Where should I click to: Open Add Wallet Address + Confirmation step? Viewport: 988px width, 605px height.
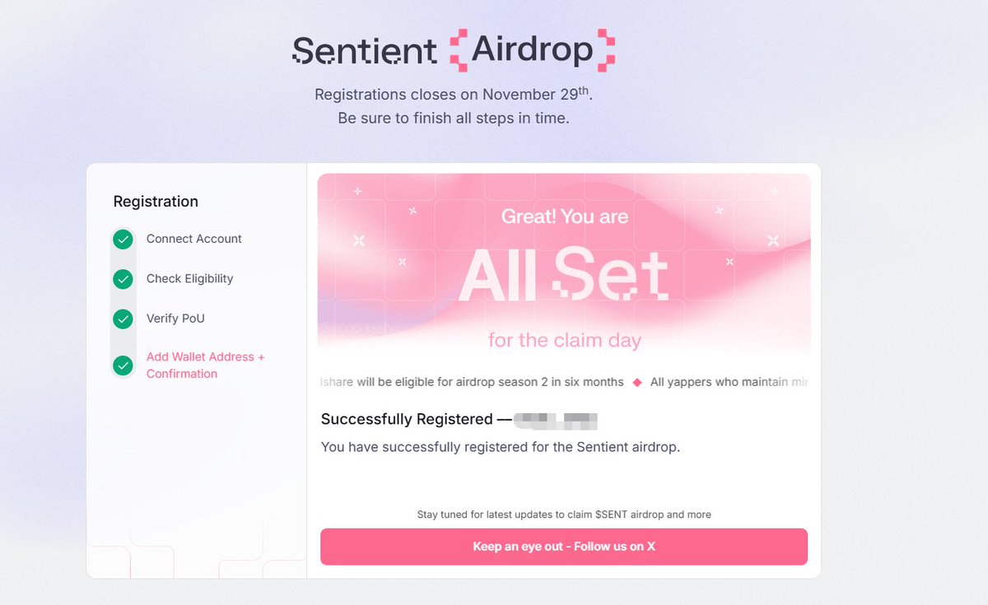(x=205, y=365)
